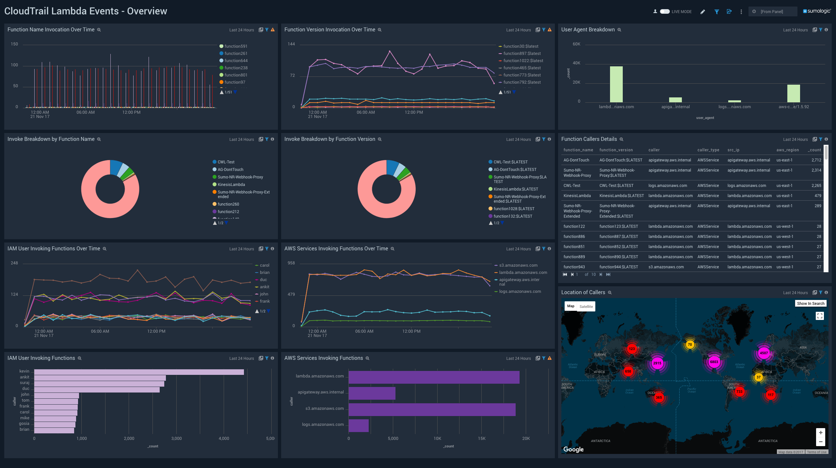Click filter icon on Function Callers Details panel
The width and height of the screenshot is (836, 468).
[x=821, y=139]
